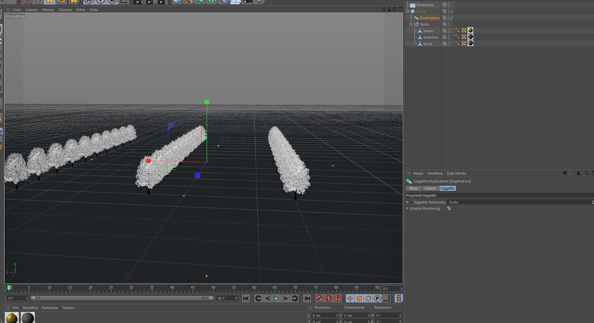Select the trunk object in the tree

tap(428, 44)
